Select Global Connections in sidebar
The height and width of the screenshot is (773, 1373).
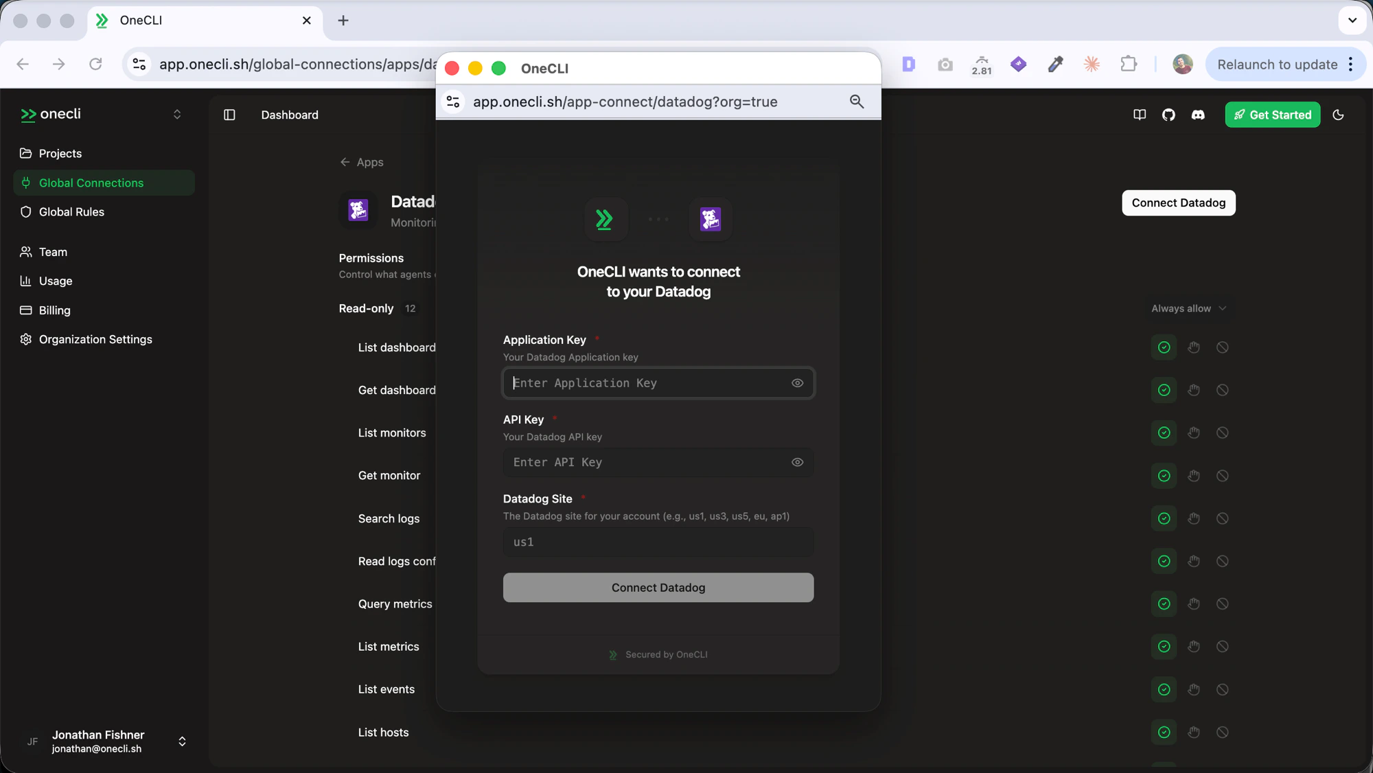(x=103, y=183)
